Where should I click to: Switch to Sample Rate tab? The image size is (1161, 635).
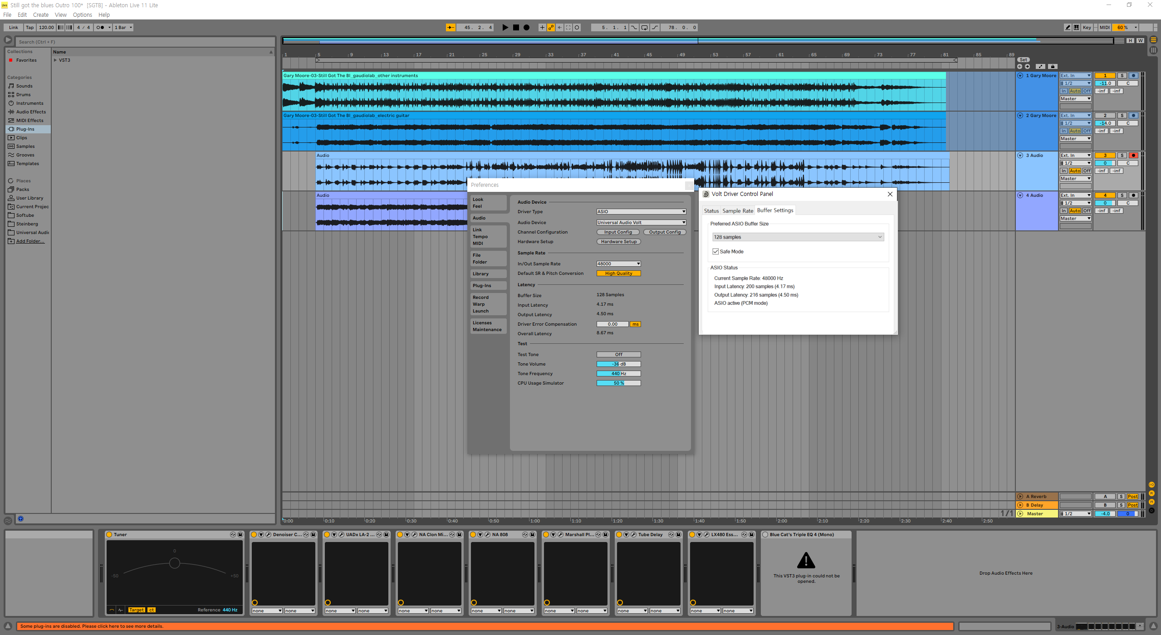[x=737, y=211]
